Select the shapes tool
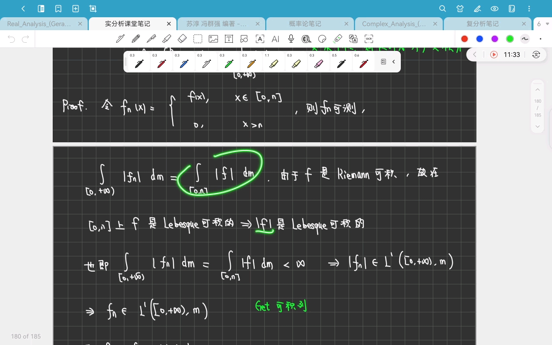The image size is (552, 345). coord(244,39)
